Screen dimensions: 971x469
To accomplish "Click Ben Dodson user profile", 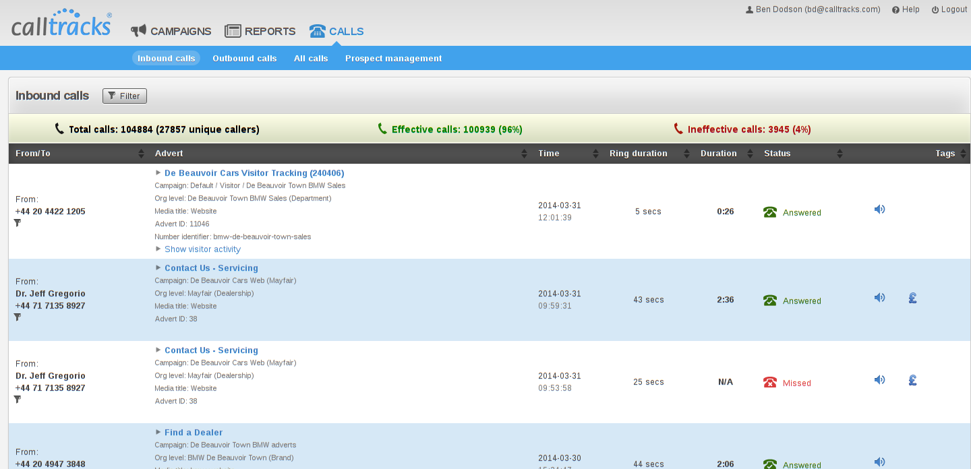I will pos(813,9).
